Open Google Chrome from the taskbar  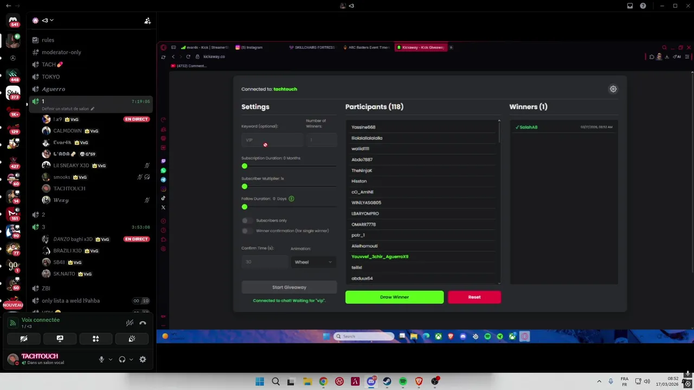pos(323,381)
